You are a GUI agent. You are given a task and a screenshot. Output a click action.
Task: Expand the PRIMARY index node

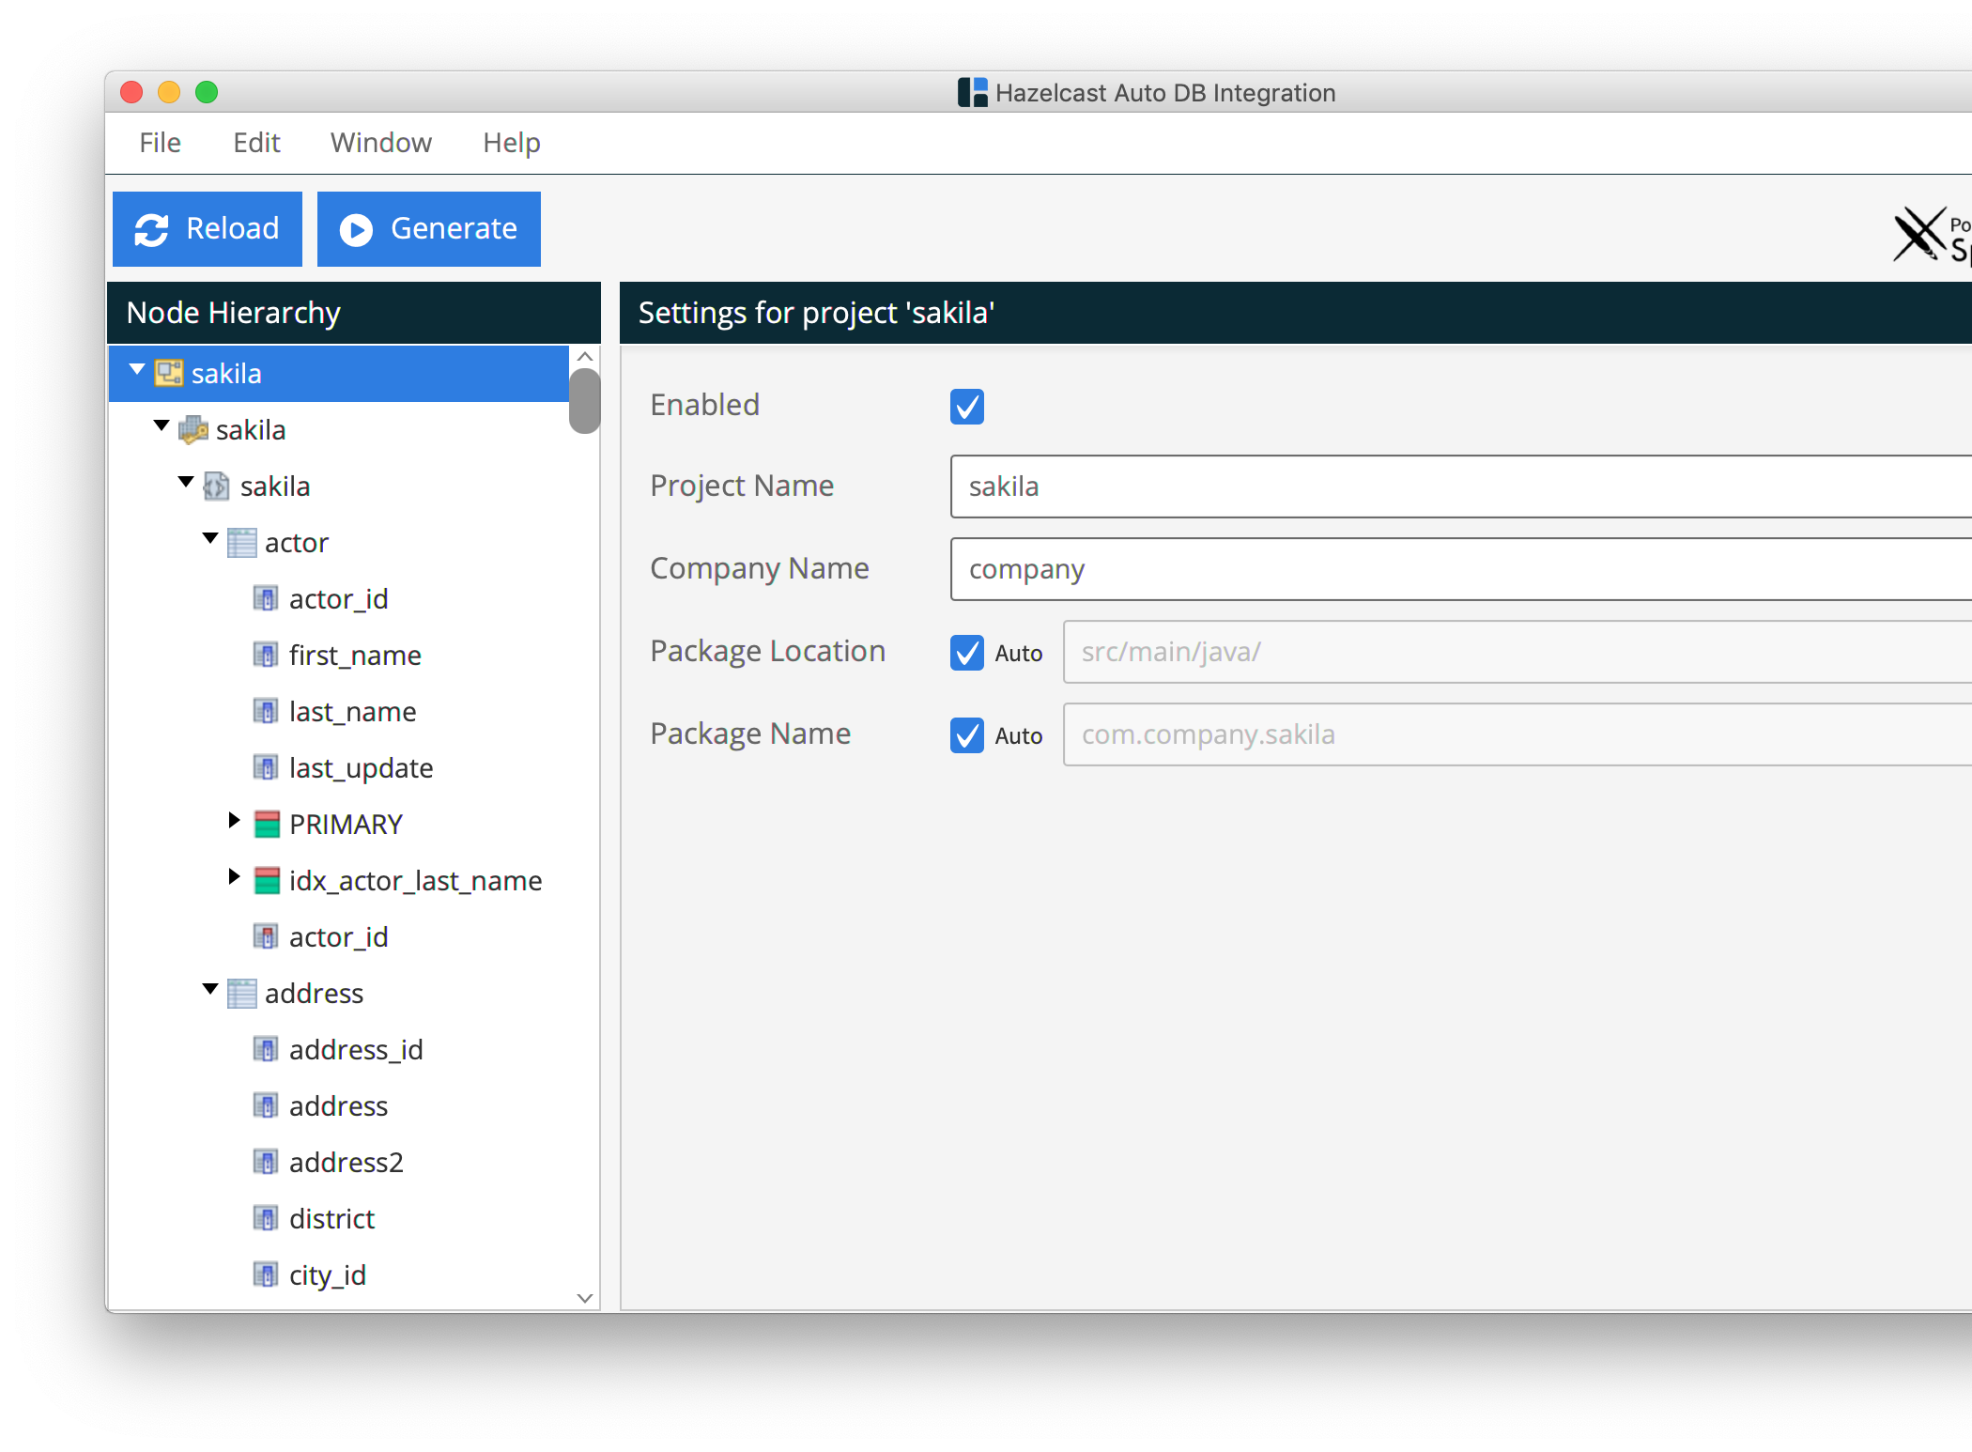point(234,821)
